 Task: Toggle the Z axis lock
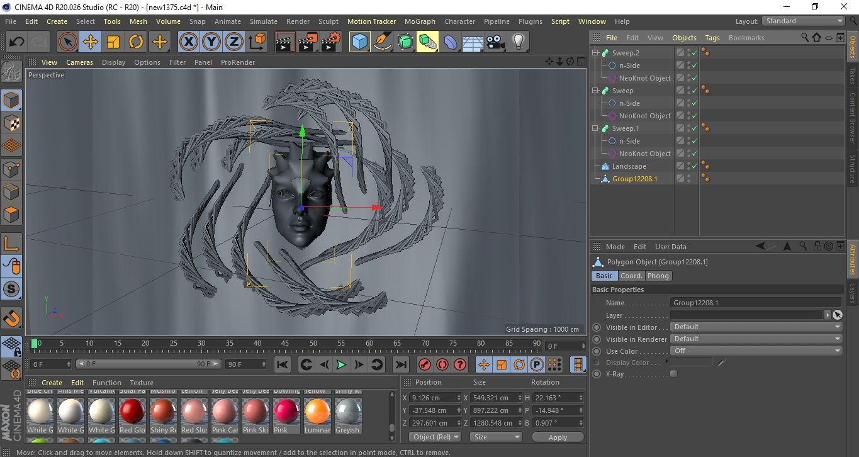[x=233, y=42]
